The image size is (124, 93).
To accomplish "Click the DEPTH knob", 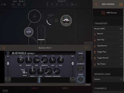I will 33,71.
